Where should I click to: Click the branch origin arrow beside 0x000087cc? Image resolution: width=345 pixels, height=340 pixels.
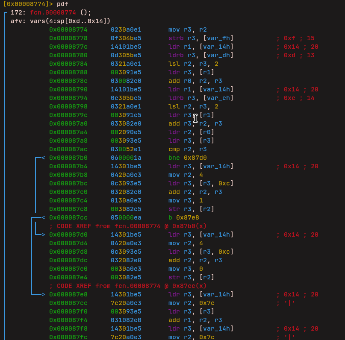tap(42, 217)
